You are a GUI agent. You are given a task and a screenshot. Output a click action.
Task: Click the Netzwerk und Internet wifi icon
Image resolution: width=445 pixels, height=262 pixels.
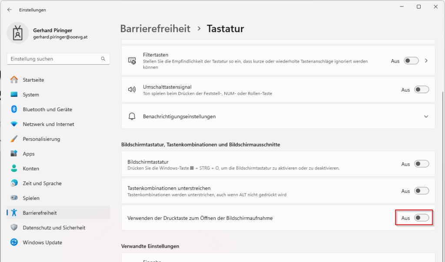14,124
